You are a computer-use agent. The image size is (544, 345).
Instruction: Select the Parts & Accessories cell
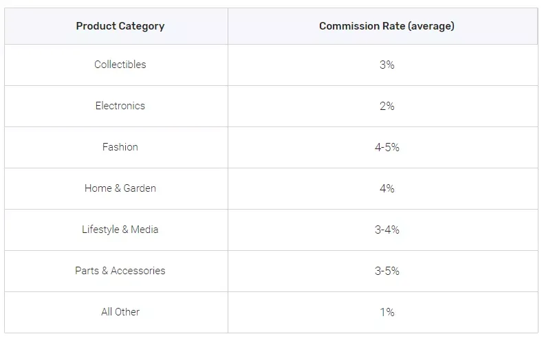point(116,271)
